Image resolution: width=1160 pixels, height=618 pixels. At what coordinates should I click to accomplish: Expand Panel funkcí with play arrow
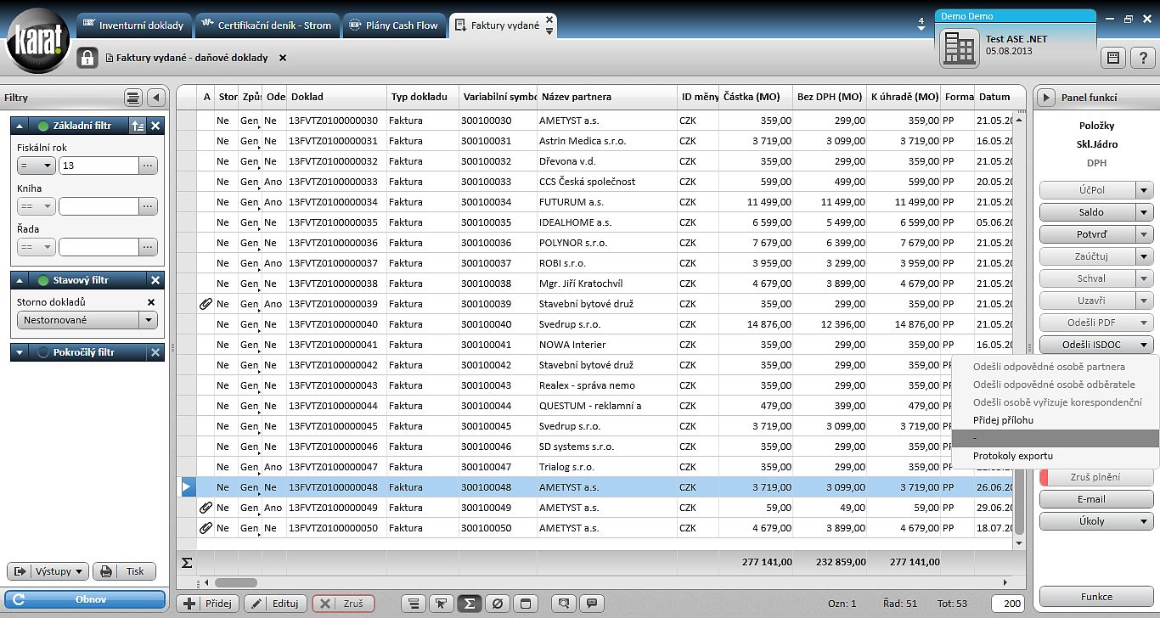point(1046,98)
